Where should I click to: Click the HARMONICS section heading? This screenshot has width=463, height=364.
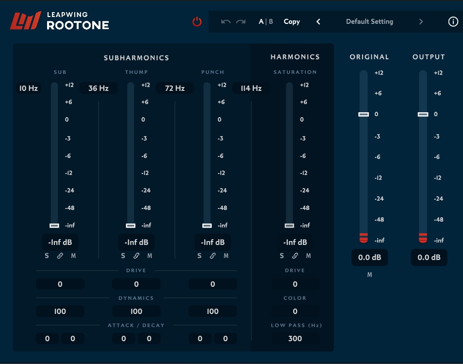pyautogui.click(x=295, y=57)
